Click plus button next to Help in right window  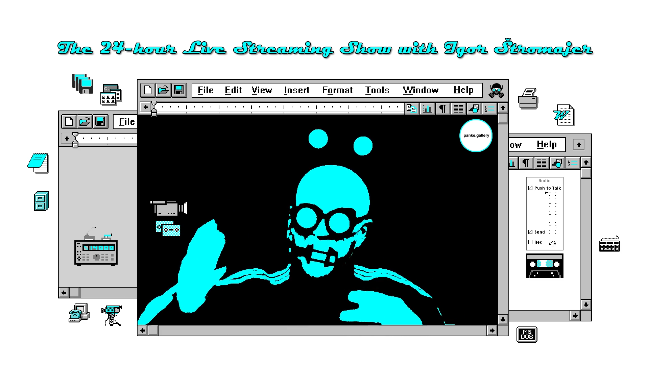click(579, 145)
